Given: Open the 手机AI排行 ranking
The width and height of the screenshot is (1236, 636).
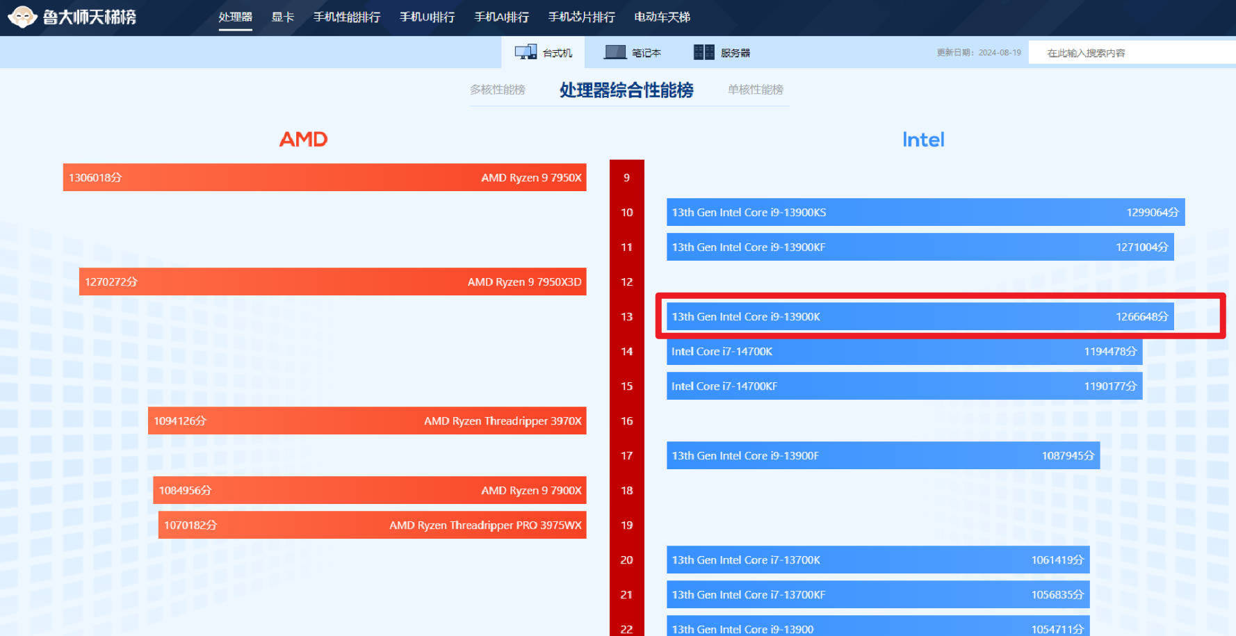Looking at the screenshot, I should [501, 17].
